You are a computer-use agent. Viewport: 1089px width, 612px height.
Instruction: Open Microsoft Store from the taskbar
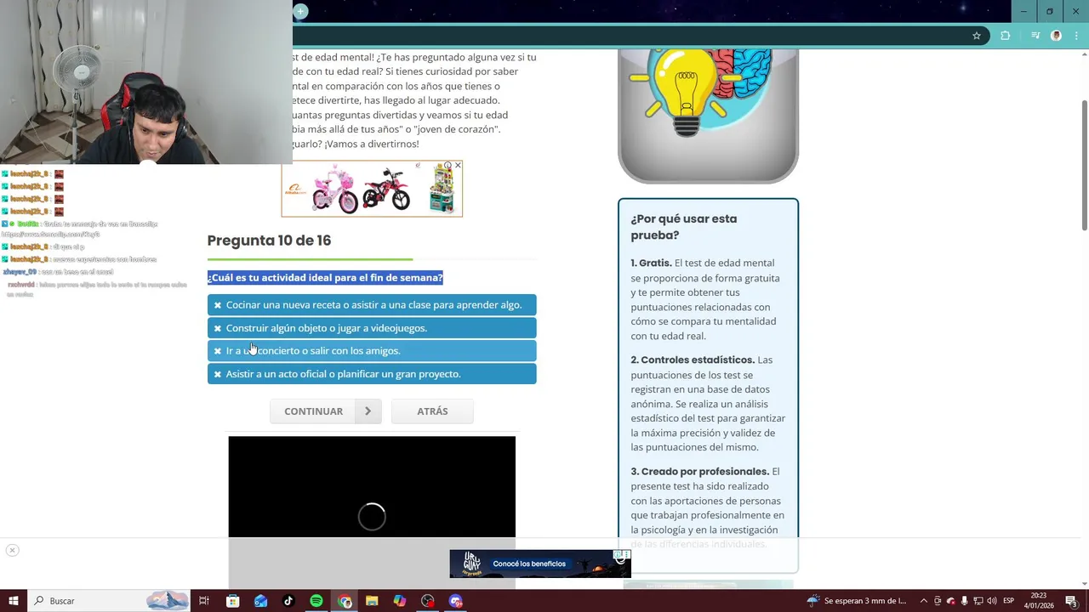coord(232,601)
